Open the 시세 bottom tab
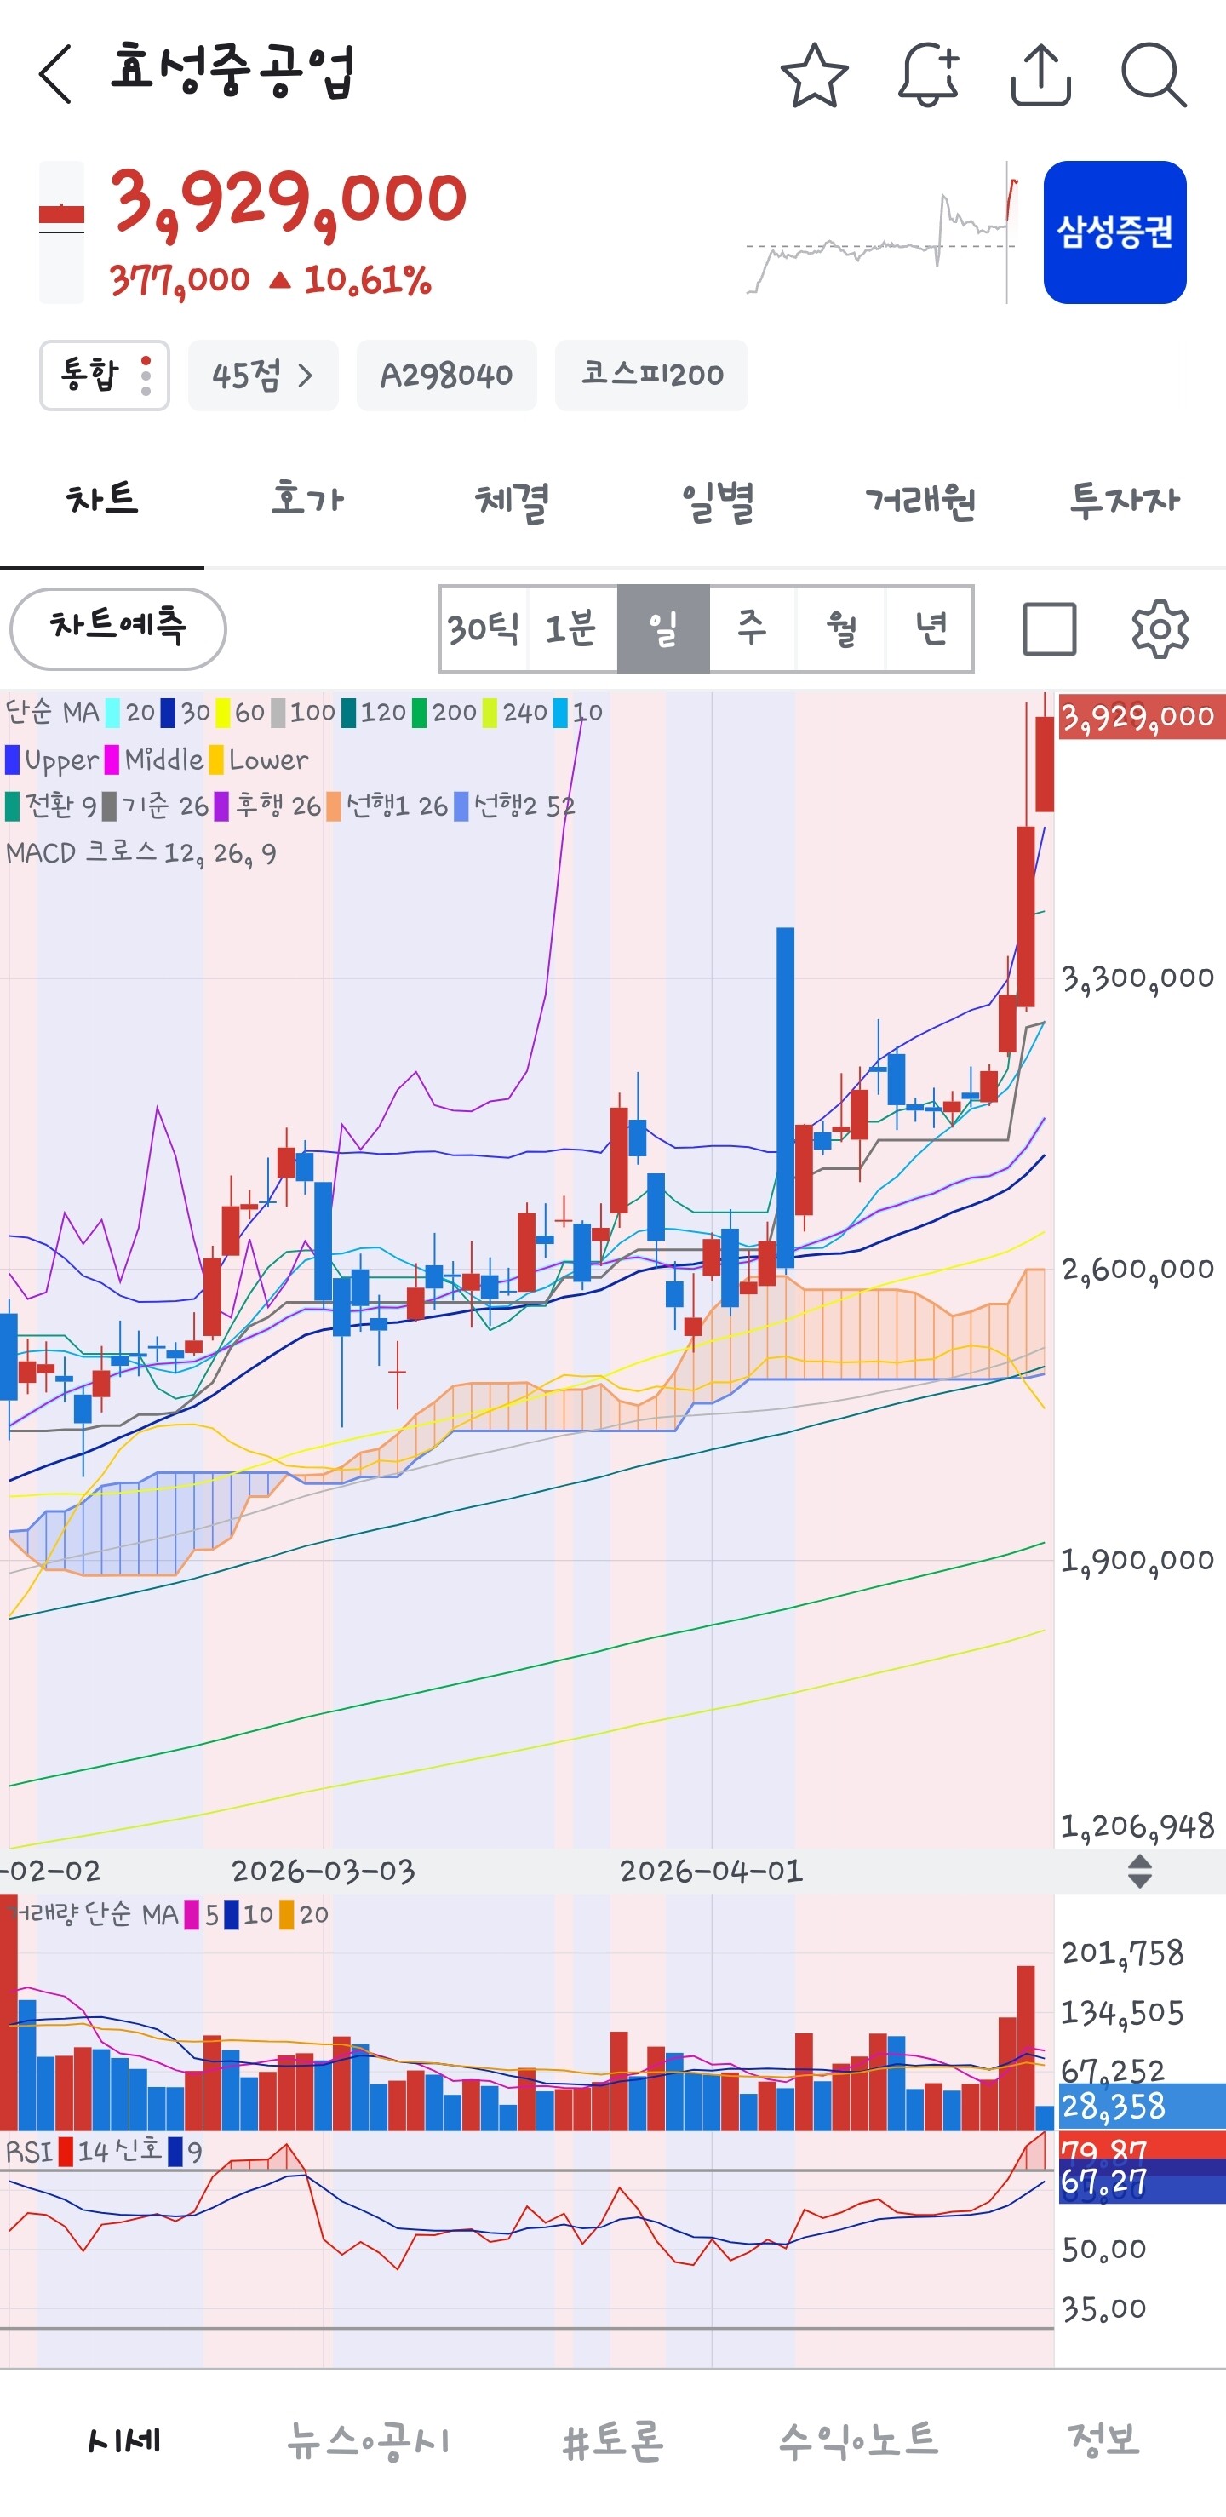Screen dimensions: 1226x2517 coord(123,2440)
